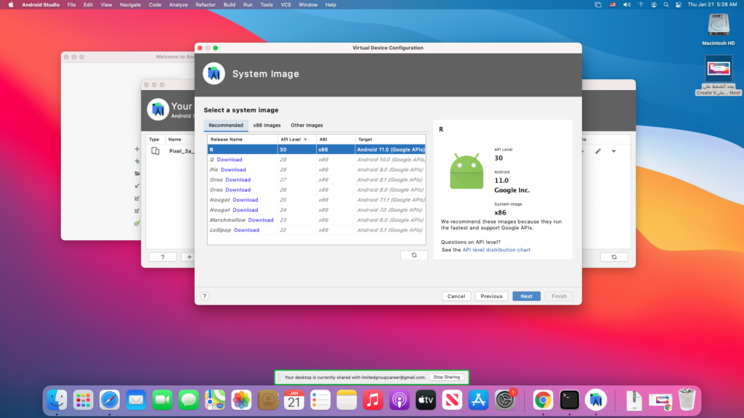Click the Previous button

(x=491, y=296)
